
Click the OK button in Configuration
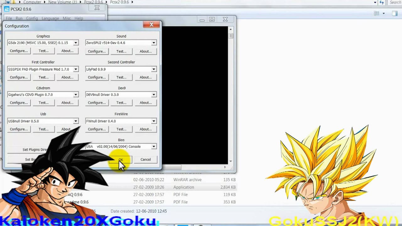[121, 159]
